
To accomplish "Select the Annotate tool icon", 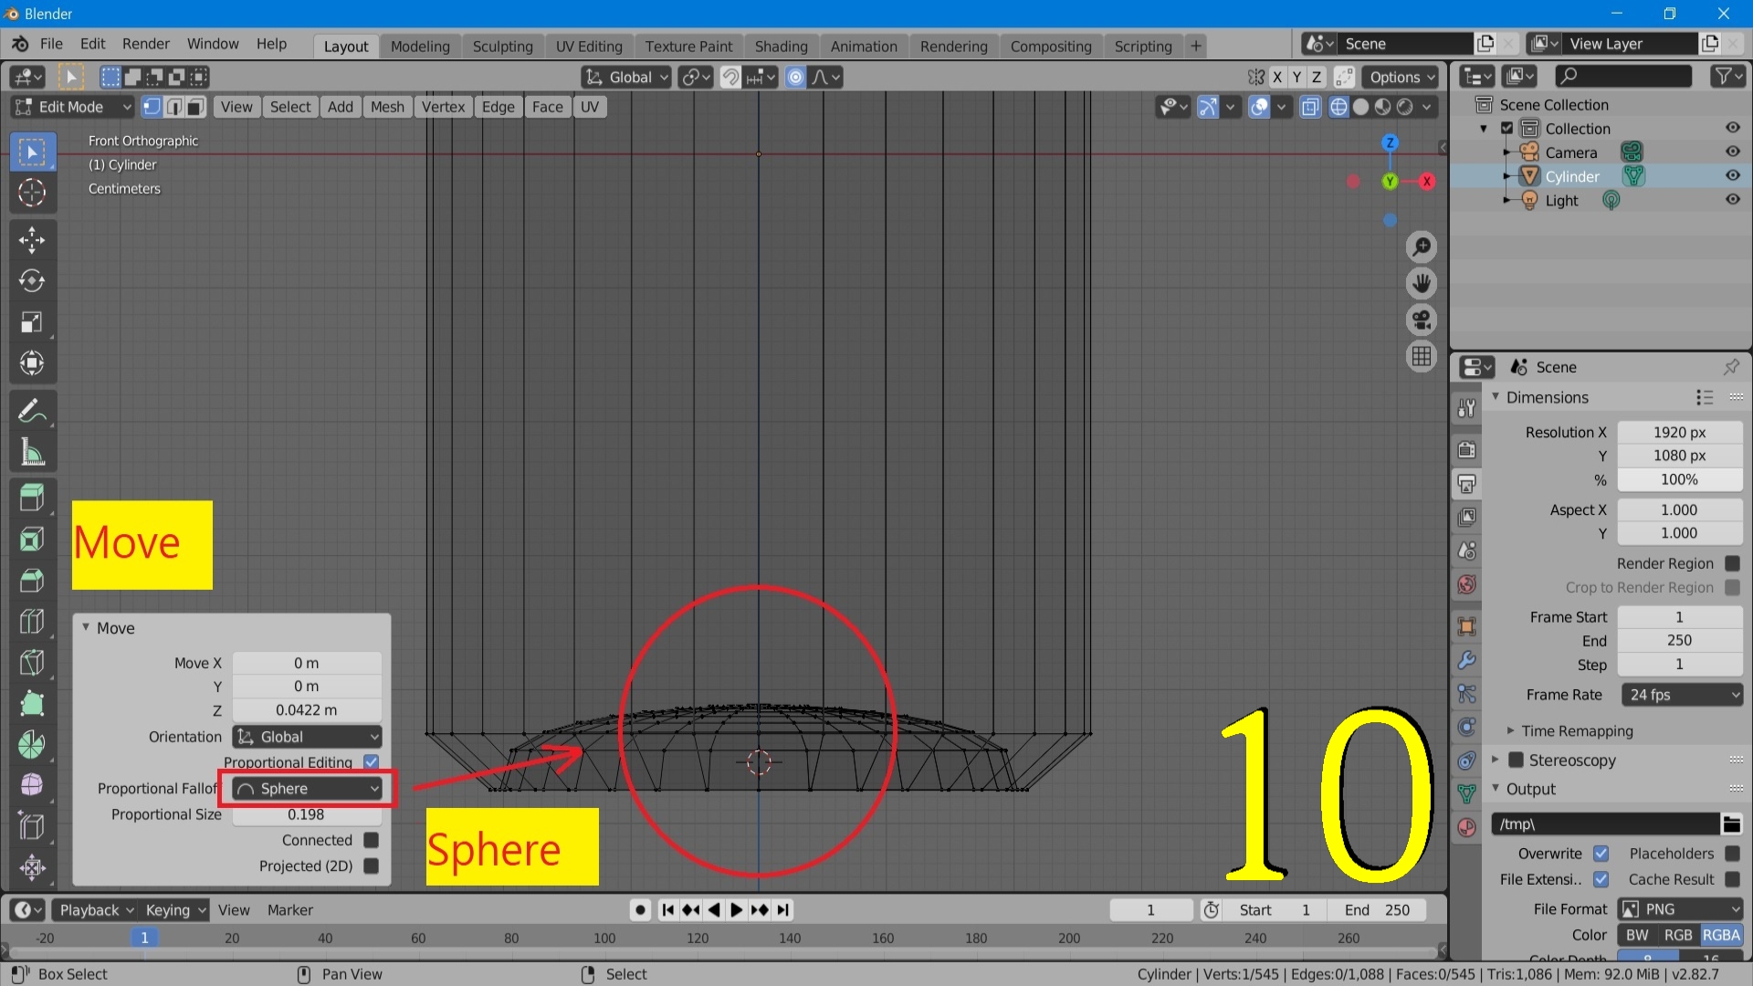I will pyautogui.click(x=32, y=411).
